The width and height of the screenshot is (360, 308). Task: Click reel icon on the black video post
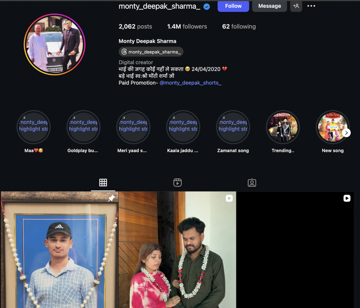coord(347,199)
